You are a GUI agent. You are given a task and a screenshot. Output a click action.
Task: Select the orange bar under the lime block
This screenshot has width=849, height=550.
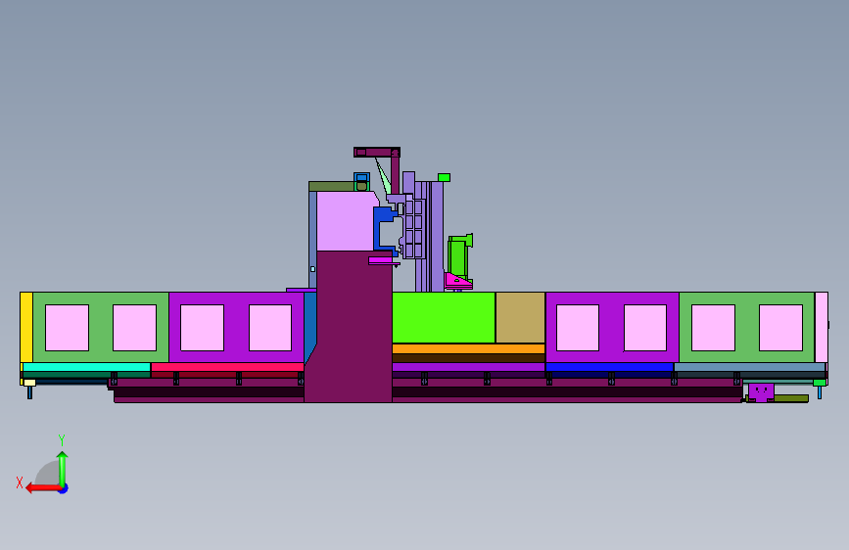(x=468, y=348)
